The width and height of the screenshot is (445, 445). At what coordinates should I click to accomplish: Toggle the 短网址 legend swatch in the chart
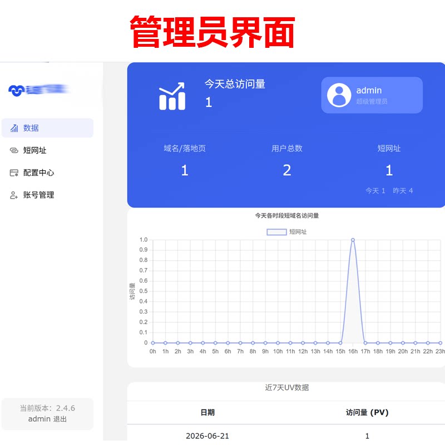click(276, 232)
